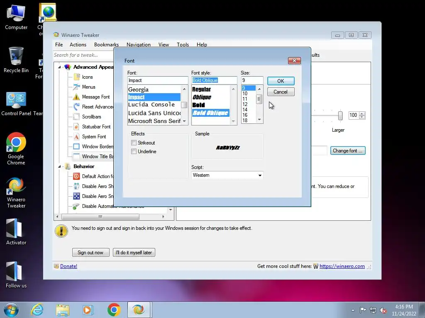Click the Default Action icon under Behavior
This screenshot has height=318, width=425.
tap(76, 176)
